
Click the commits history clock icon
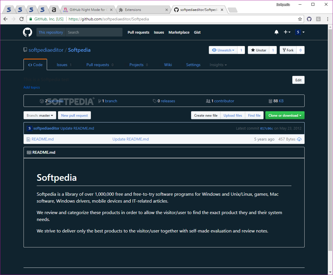click(x=42, y=101)
